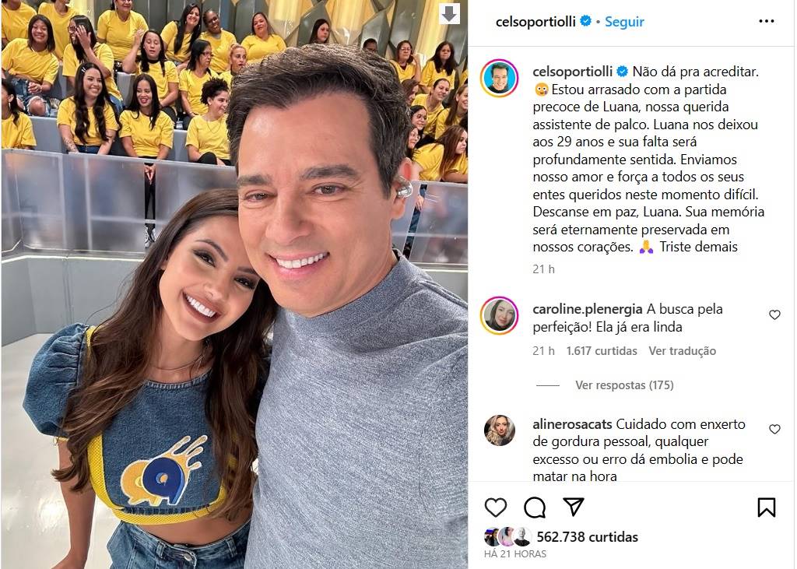Open alinerosacats profile picture
This screenshot has width=797, height=569.
coord(499,430)
